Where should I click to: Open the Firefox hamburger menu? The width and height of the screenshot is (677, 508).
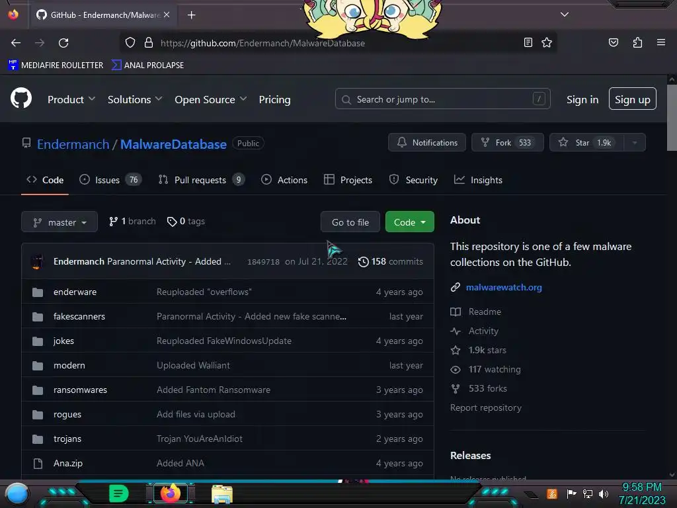click(660, 42)
